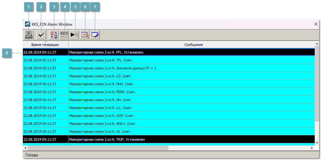Click the Сообщение column header

click(x=194, y=45)
